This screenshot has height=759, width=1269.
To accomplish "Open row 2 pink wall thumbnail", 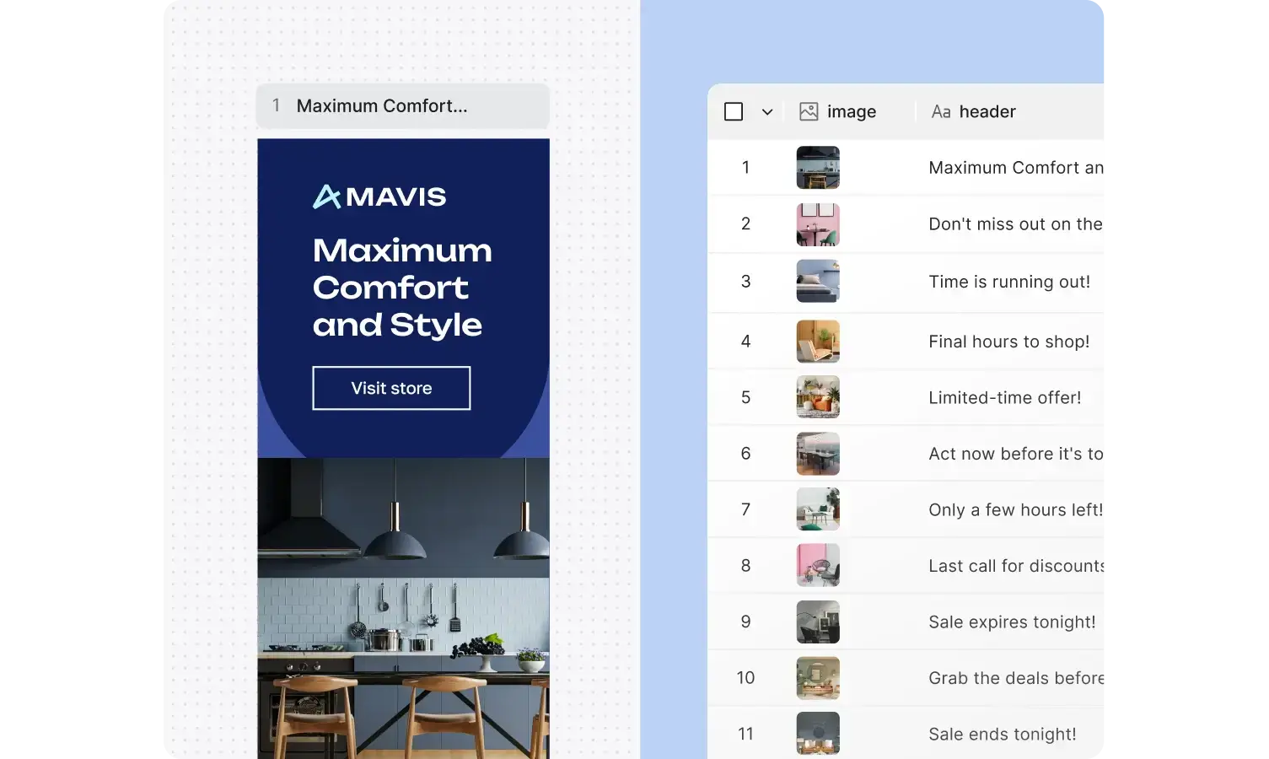I will pyautogui.click(x=817, y=224).
